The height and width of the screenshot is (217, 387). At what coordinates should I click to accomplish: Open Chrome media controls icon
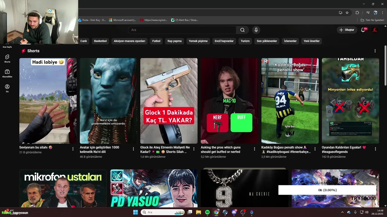(x=368, y=13)
